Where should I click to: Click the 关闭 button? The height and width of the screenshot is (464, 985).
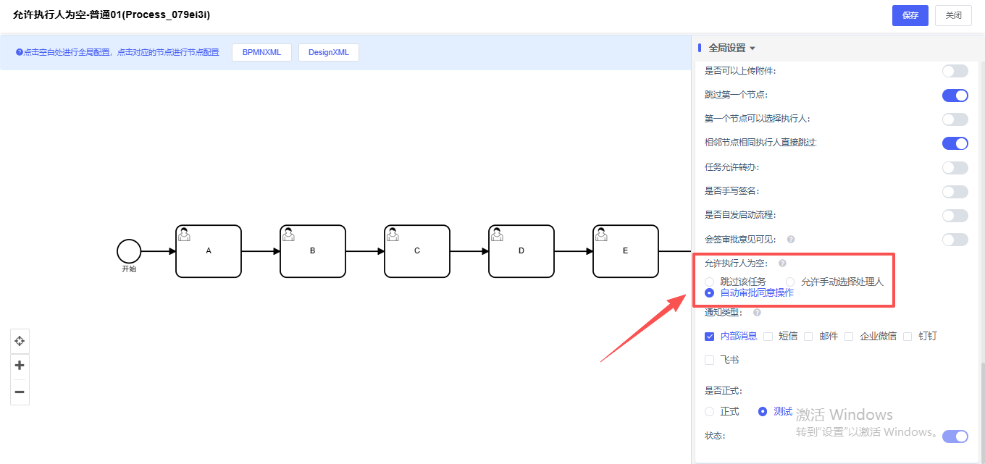(953, 15)
